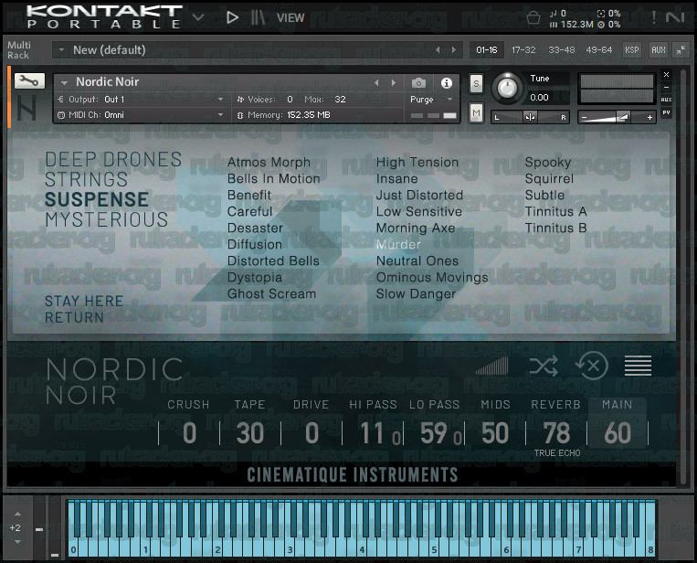697x563 pixels.
Task: Select the MYSTERIOUS category
Action: pyautogui.click(x=107, y=219)
